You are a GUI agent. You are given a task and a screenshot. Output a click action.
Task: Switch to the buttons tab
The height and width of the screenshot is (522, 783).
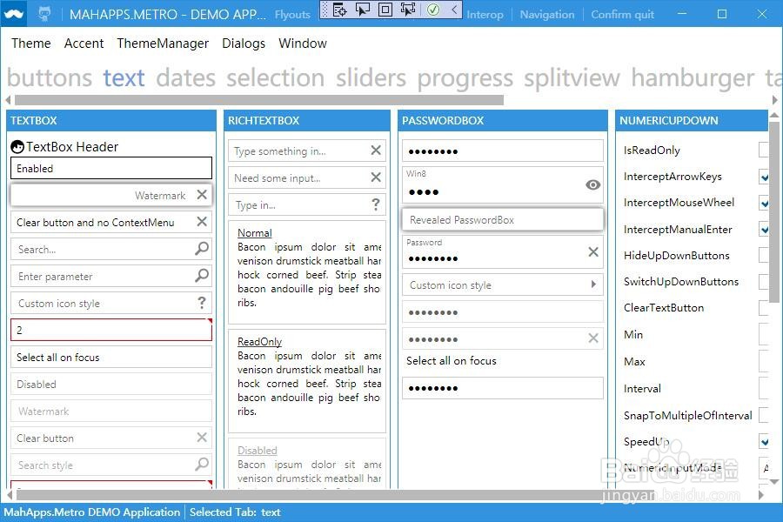(x=50, y=78)
